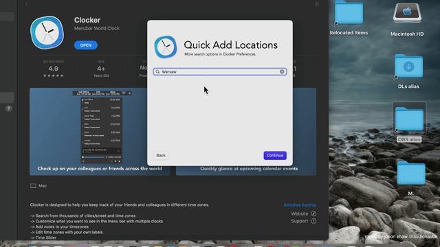Click the Clocker app icon in App Store
The height and width of the screenshot is (247, 440).
(47, 32)
